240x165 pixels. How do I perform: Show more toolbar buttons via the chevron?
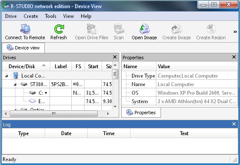point(235,32)
